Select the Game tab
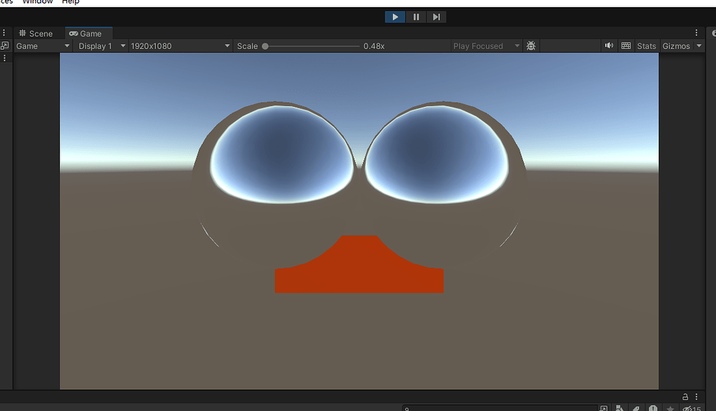This screenshot has height=411, width=716. click(x=85, y=34)
